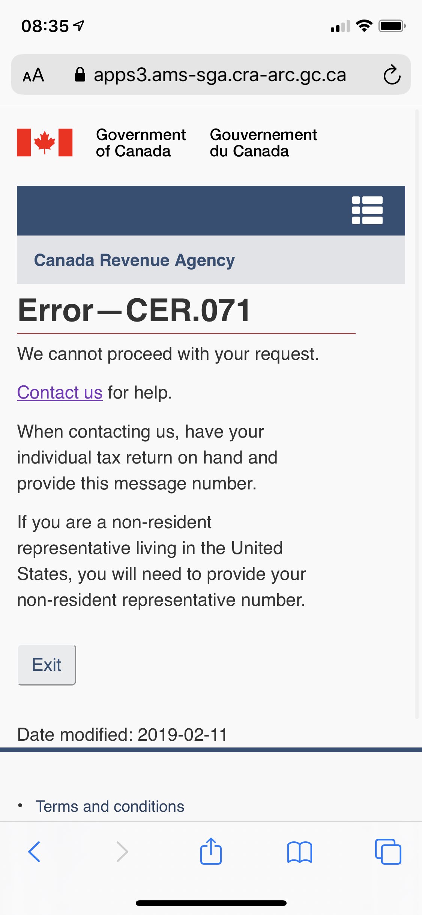Tap the Government of Canada wordmark

pos(141,143)
